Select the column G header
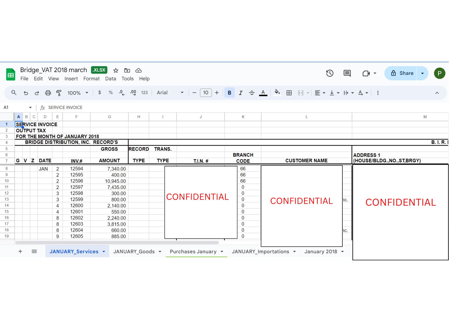This screenshot has height=318, width=449. (109, 117)
